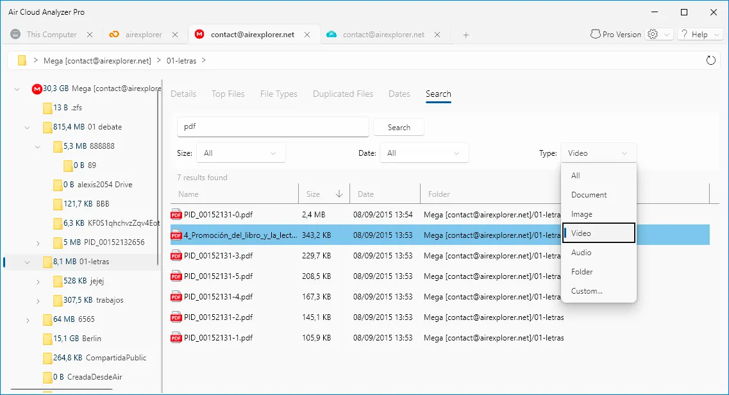Image resolution: width=729 pixels, height=395 pixels.
Task: Switch to the Dates tab
Action: (x=399, y=94)
